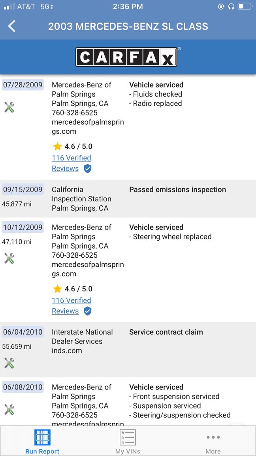The width and height of the screenshot is (256, 456).
Task: Tap the yellow star rating in first entry
Action: coord(57,146)
